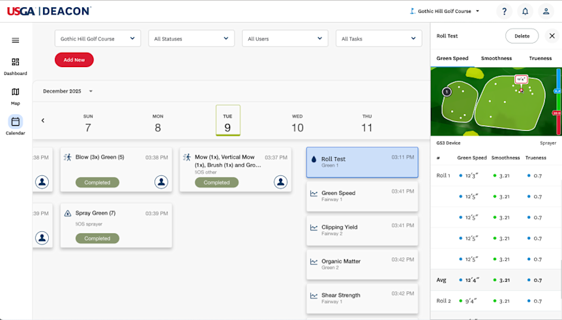
Task: Click the numbered 1 marker on the green map
Action: pos(447,92)
